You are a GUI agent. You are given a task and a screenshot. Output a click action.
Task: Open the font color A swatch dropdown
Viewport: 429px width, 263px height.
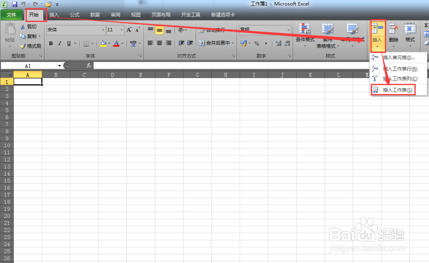coord(122,43)
